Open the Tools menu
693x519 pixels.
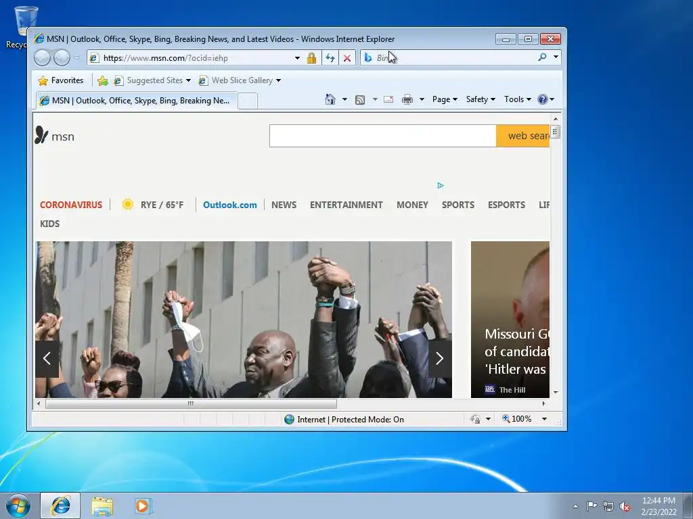point(518,99)
